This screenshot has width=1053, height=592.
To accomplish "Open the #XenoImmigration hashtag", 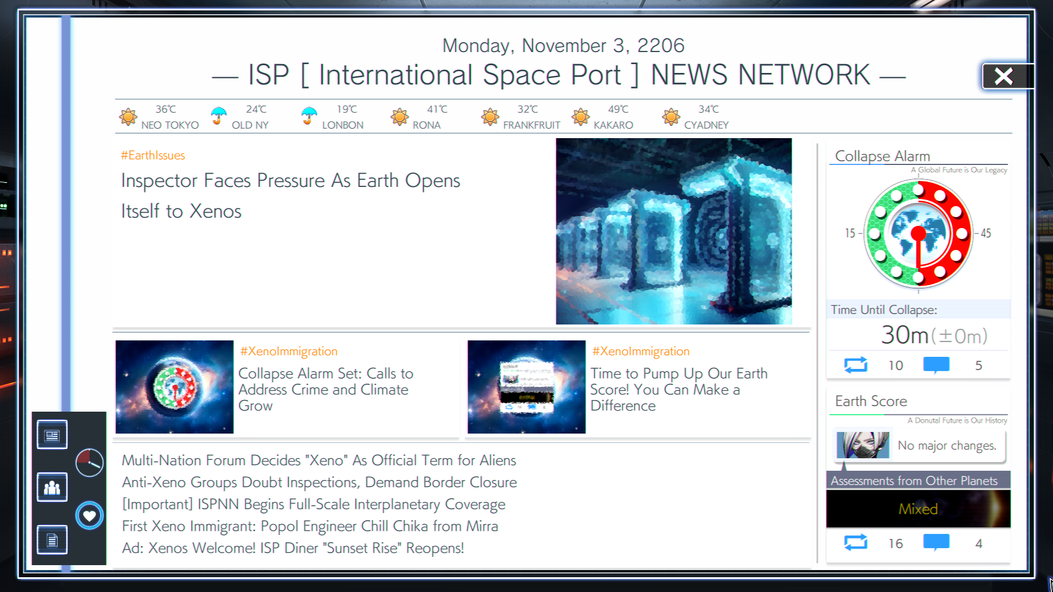I will [x=289, y=351].
